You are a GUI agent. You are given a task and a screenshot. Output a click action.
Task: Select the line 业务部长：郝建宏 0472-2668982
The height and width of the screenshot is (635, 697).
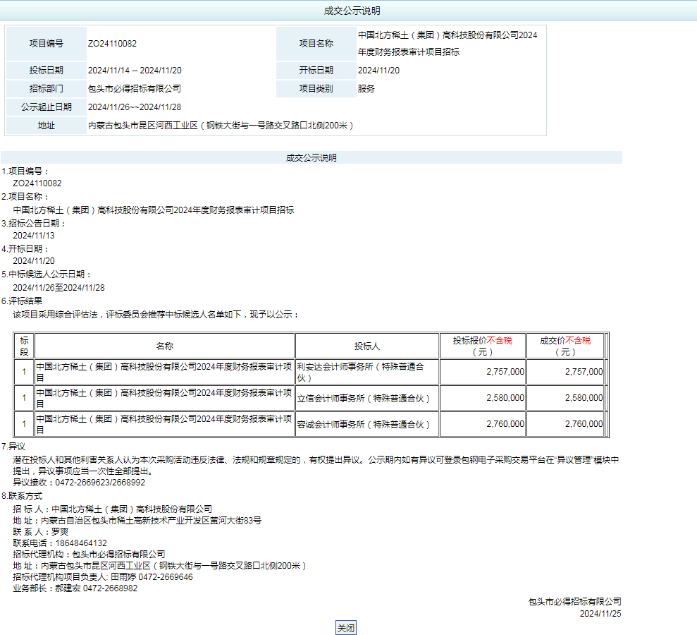(x=75, y=588)
